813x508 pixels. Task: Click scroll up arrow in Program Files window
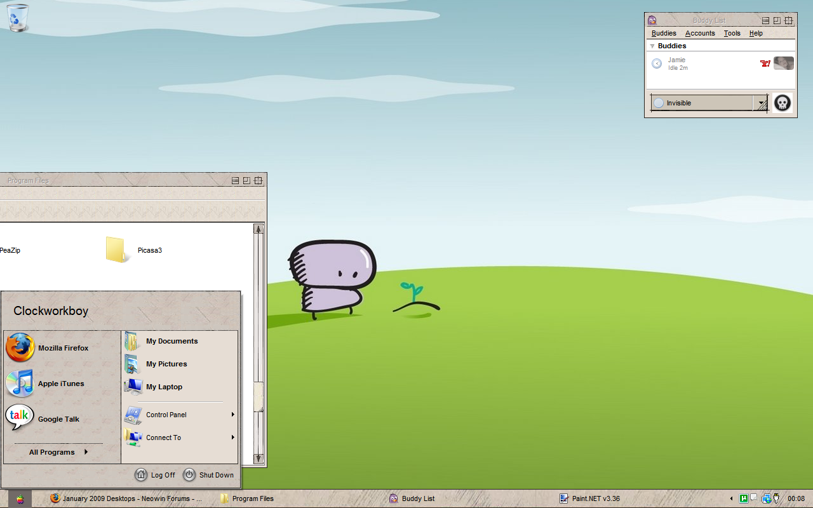coord(259,229)
